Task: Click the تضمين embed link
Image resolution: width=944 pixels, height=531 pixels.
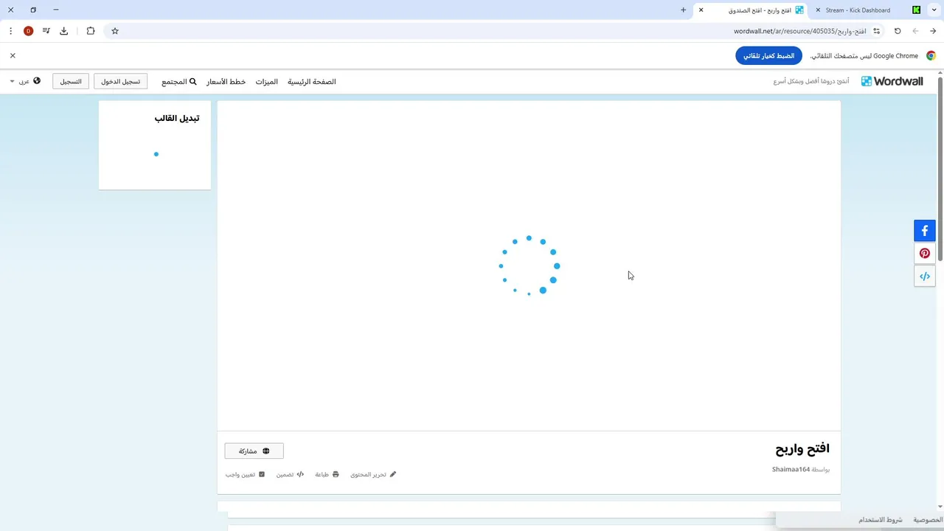Action: coord(290,474)
